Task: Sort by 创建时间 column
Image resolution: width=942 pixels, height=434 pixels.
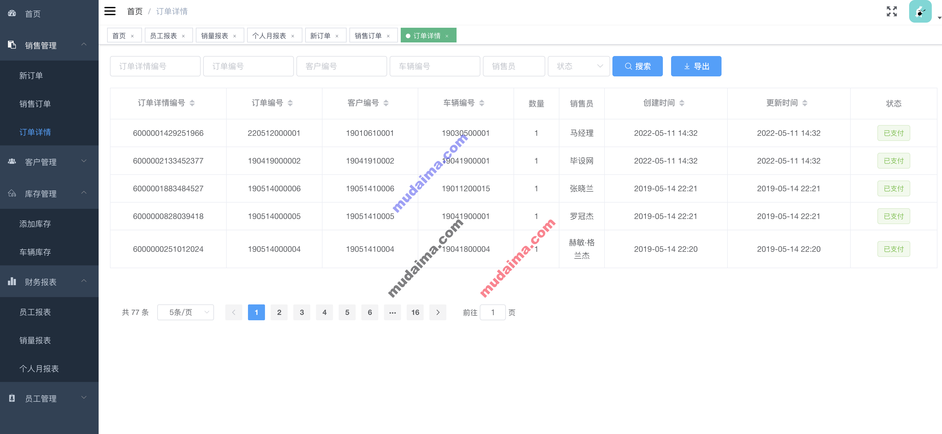Action: pyautogui.click(x=682, y=103)
